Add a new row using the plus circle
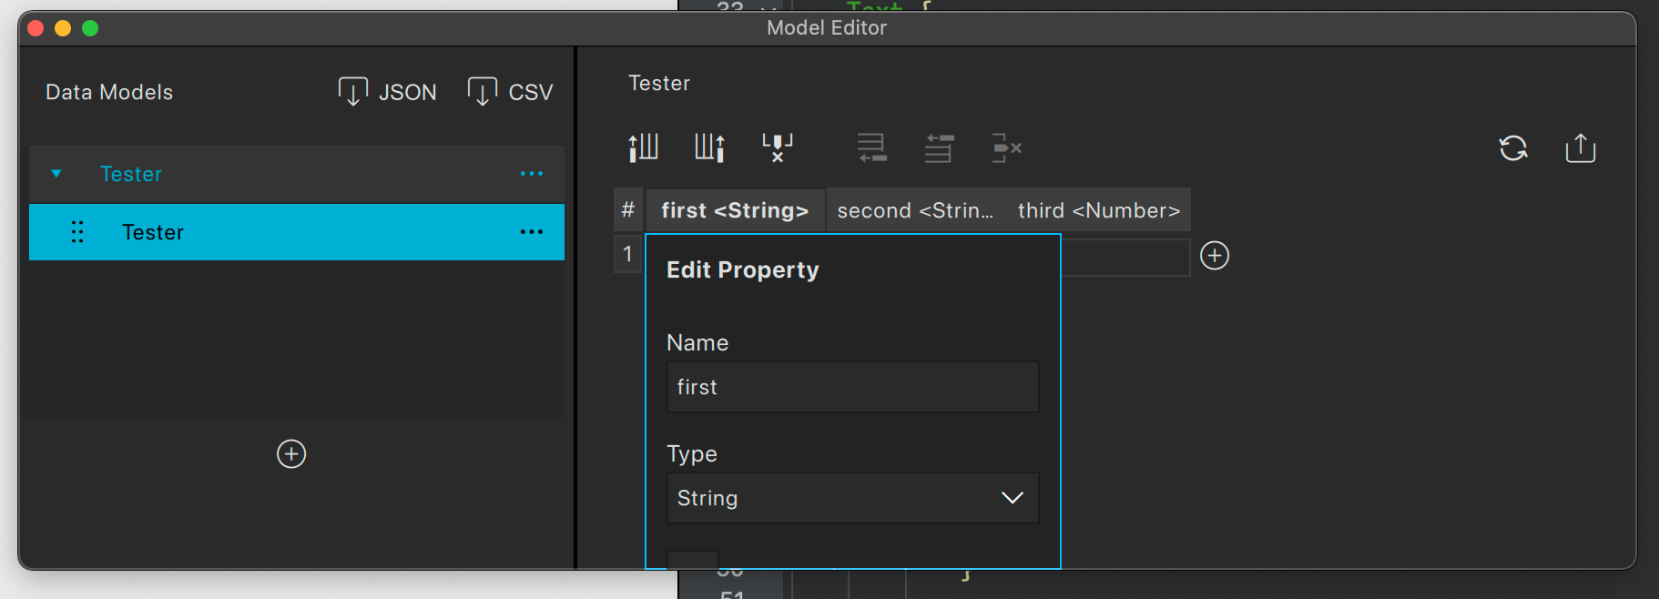The height and width of the screenshot is (599, 1659). pos(1215,256)
